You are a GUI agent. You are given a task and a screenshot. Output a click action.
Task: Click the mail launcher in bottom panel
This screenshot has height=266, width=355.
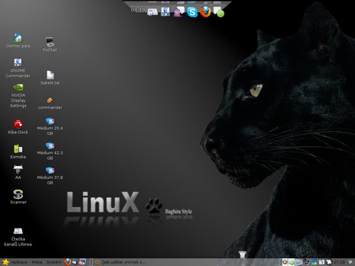point(75,262)
